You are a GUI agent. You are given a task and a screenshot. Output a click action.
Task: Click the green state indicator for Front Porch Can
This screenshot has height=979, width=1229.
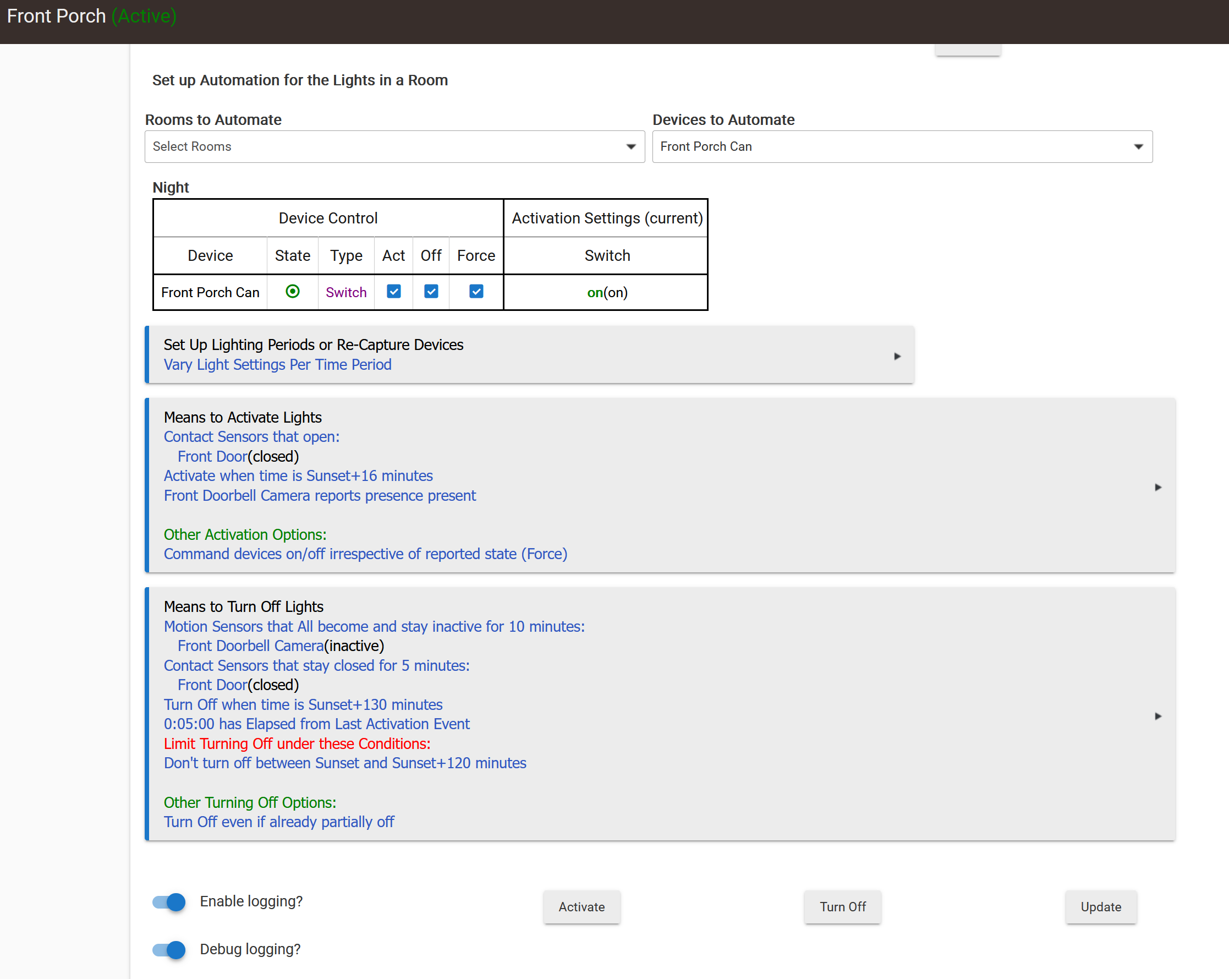pyautogui.click(x=293, y=291)
